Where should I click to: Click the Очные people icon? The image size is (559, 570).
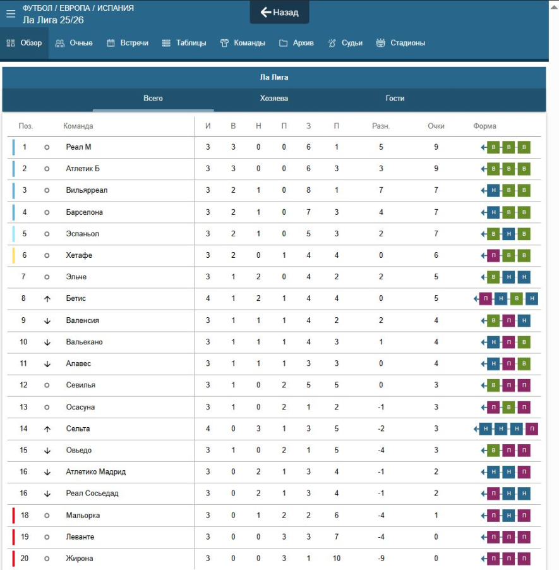click(x=60, y=43)
